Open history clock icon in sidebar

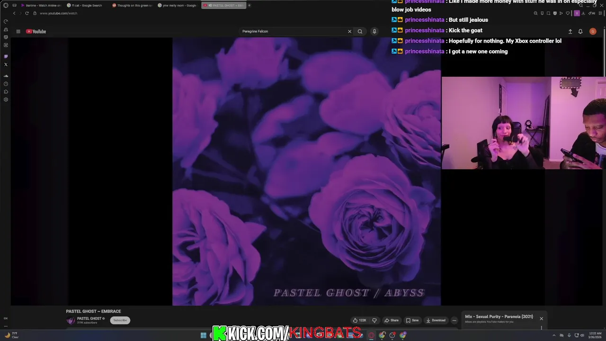click(6, 84)
